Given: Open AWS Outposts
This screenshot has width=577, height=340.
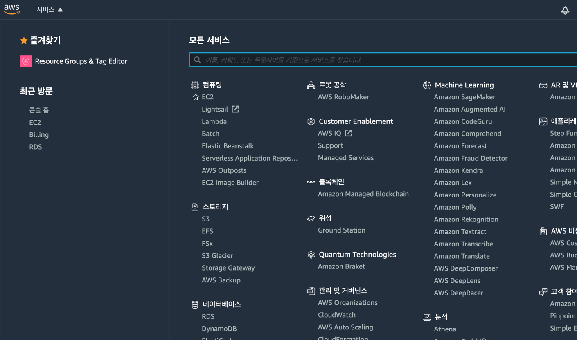Looking at the screenshot, I should tap(224, 170).
